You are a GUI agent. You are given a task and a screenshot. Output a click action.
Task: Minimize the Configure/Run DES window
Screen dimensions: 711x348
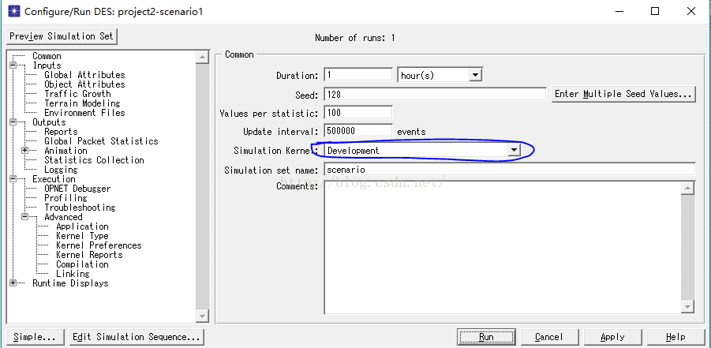pos(619,11)
